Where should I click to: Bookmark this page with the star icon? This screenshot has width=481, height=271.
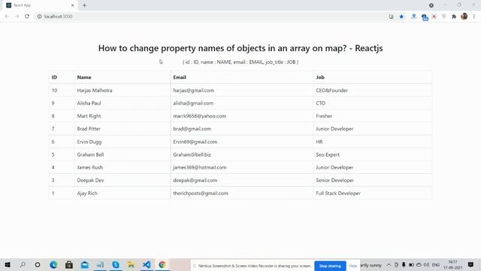click(401, 17)
